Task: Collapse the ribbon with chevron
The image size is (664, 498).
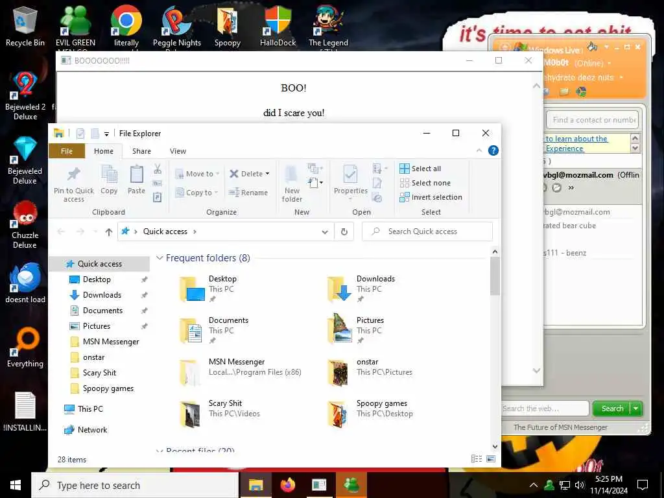Action: pyautogui.click(x=479, y=150)
